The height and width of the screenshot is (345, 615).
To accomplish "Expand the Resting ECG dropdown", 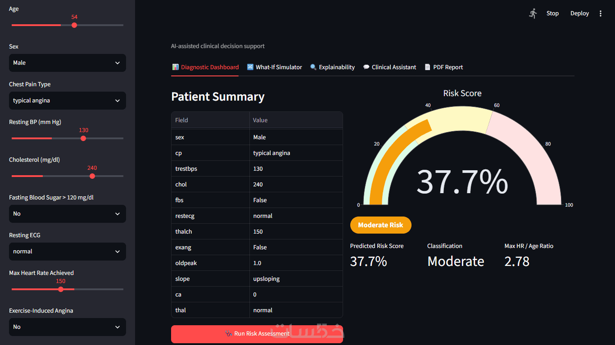I will coord(68,252).
